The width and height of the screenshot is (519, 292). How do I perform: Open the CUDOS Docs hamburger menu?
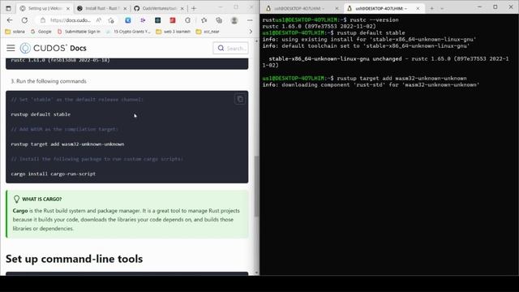click(x=11, y=48)
